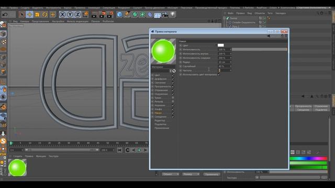Screen dimensions: 335x188
Task: Click the coordinate system icon beside Z
Action: pos(85,15)
